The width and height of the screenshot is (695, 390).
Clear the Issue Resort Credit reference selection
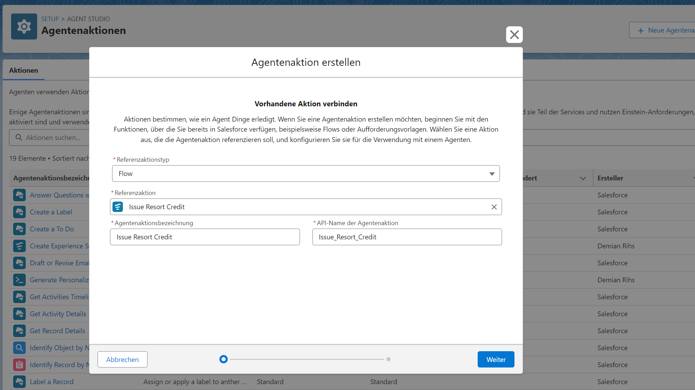[x=494, y=207]
